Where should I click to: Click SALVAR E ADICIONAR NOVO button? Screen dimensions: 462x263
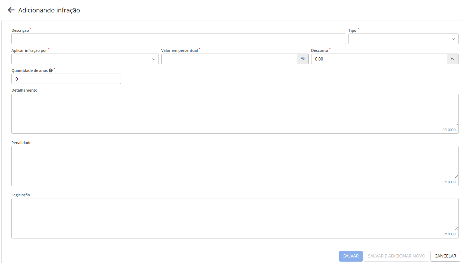[x=397, y=256]
